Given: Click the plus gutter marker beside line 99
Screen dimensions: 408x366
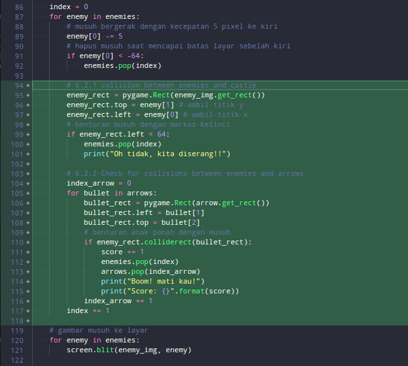Looking at the screenshot, I should [27, 135].
